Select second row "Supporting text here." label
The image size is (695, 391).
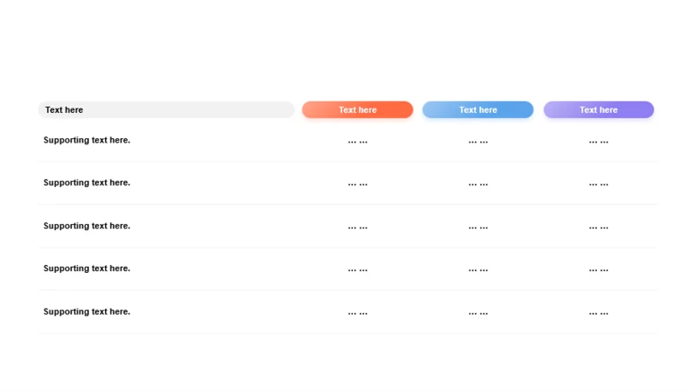click(x=87, y=182)
